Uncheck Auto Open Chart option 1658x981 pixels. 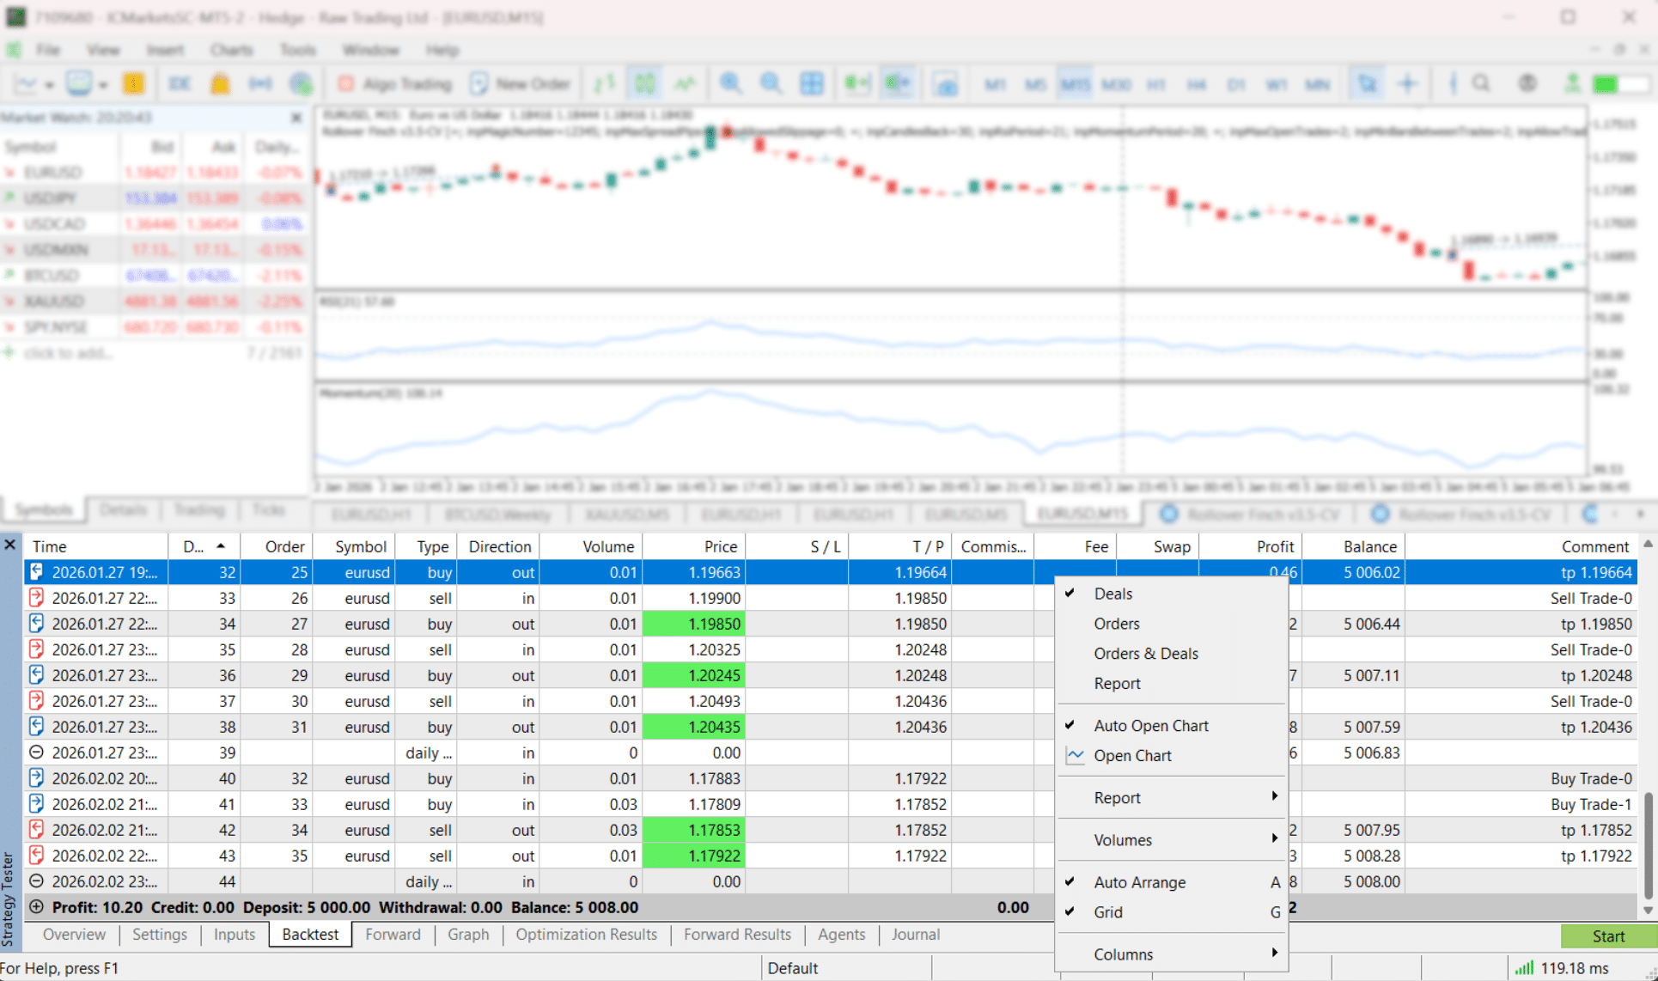(1150, 726)
